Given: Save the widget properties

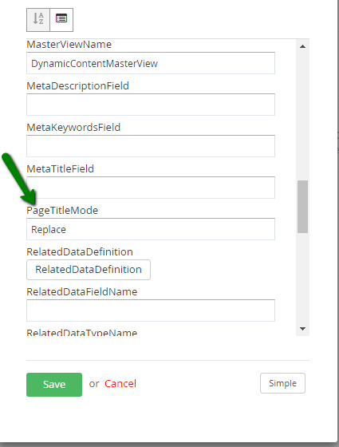Looking at the screenshot, I should pyautogui.click(x=54, y=385).
